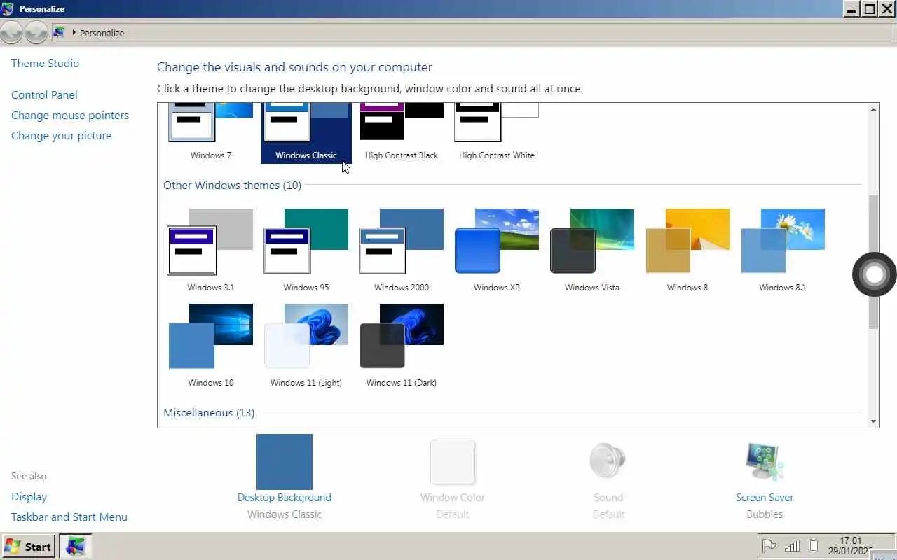The width and height of the screenshot is (897, 560).
Task: Open the Display link
Action: 29,496
